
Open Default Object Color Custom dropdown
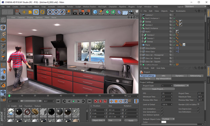[168, 119]
